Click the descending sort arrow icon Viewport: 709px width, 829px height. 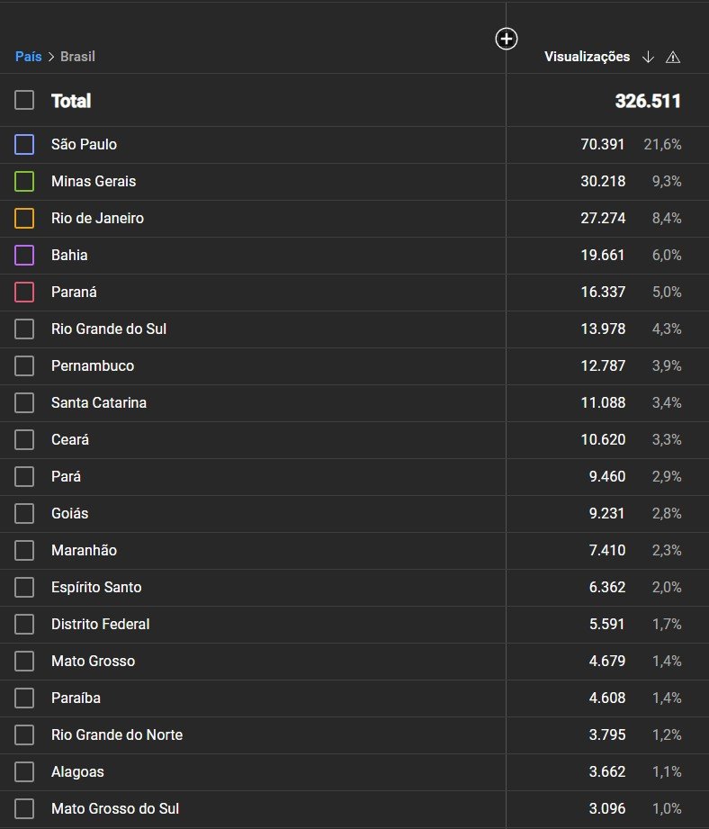coord(648,57)
